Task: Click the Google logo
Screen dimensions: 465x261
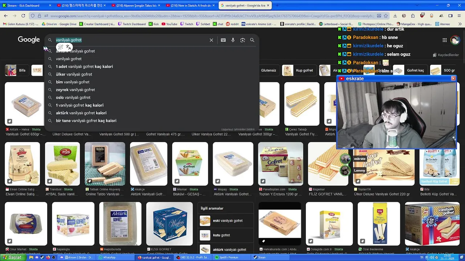Action: pyautogui.click(x=29, y=40)
